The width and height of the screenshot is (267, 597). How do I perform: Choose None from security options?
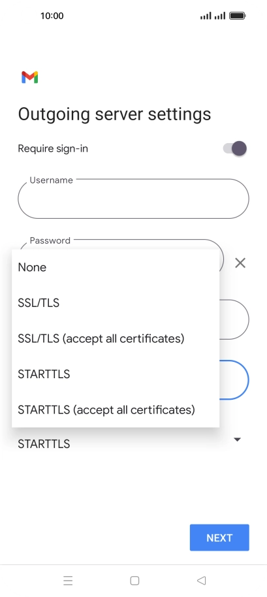116,267
